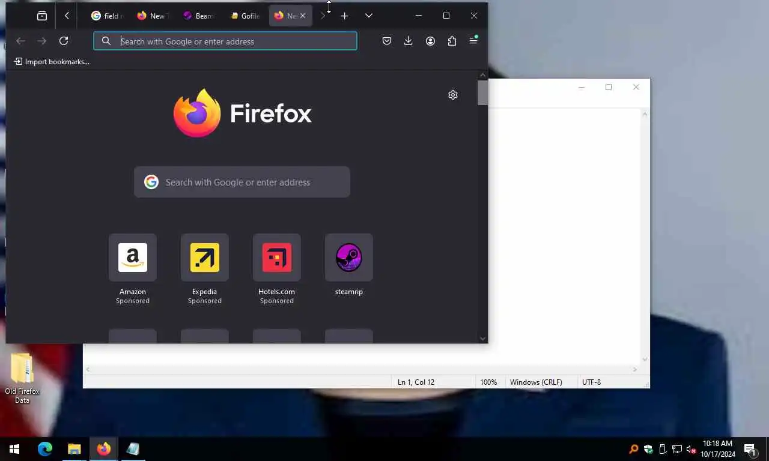Close the Notepad window
Screen dimensions: 769x461
(636, 87)
